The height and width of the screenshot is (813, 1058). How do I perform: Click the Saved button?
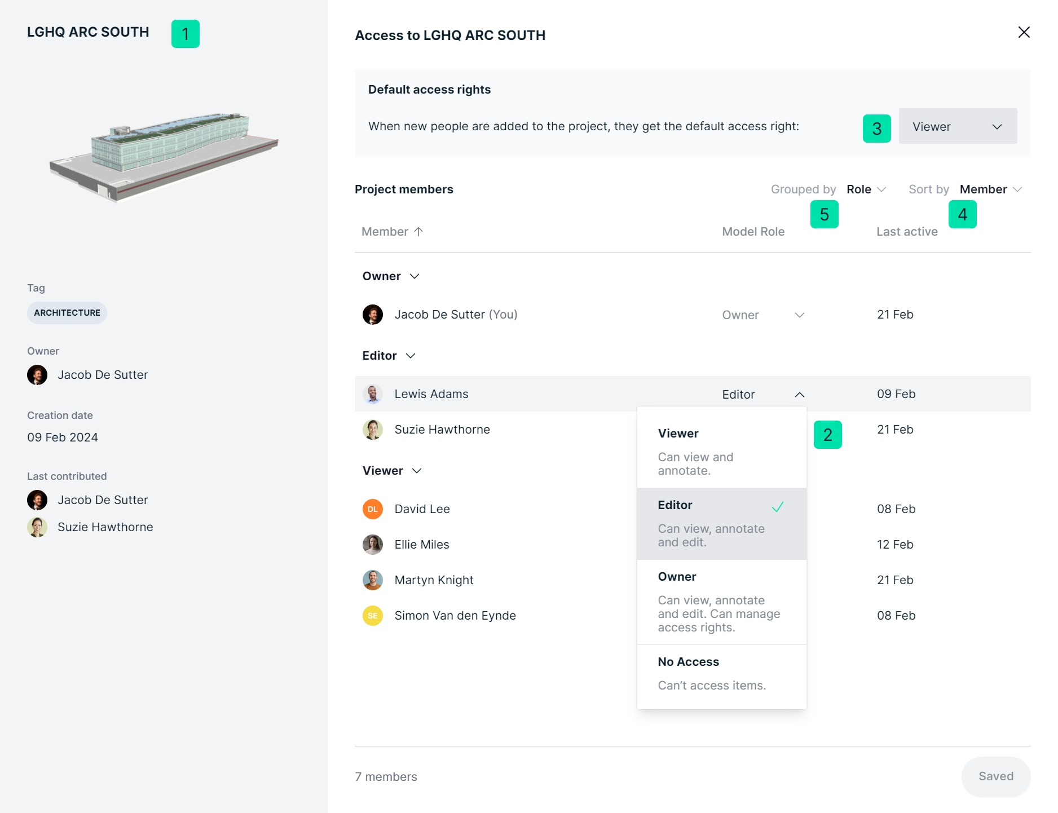pos(995,776)
